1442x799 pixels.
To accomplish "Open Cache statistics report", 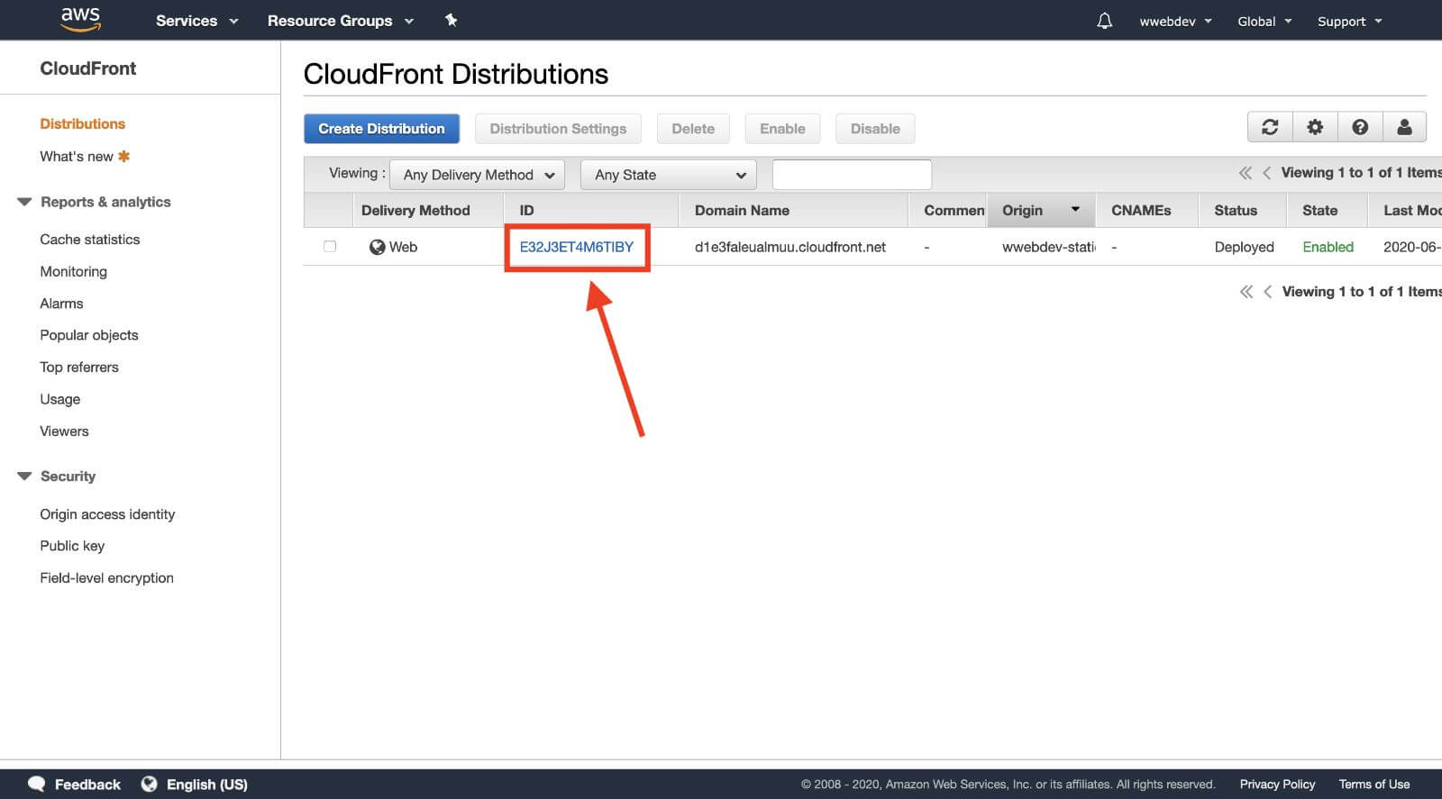I will (x=90, y=239).
